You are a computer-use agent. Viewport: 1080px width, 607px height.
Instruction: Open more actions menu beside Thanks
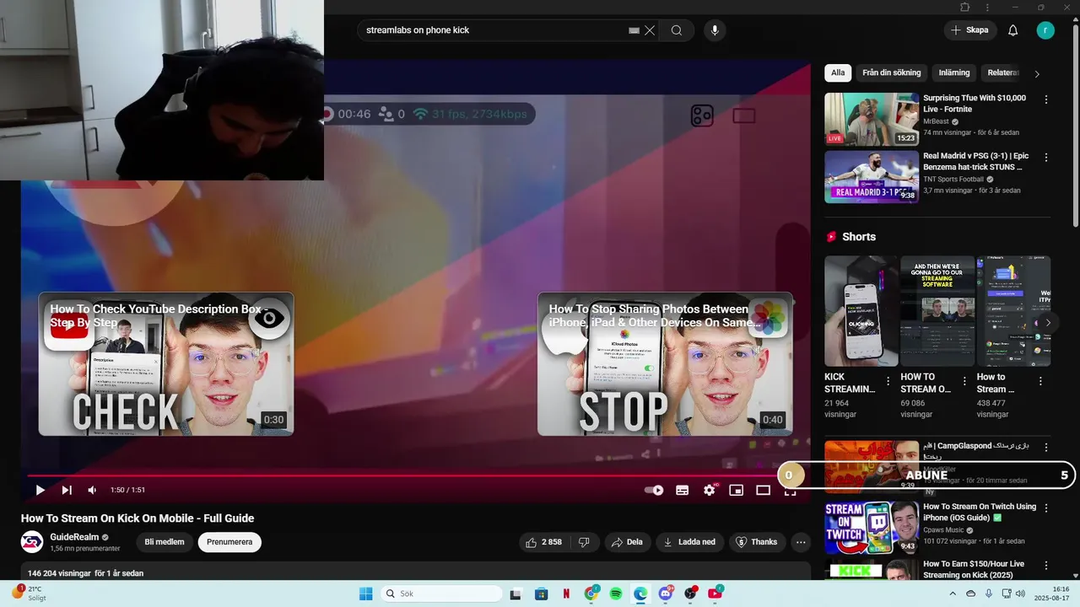[x=801, y=542]
